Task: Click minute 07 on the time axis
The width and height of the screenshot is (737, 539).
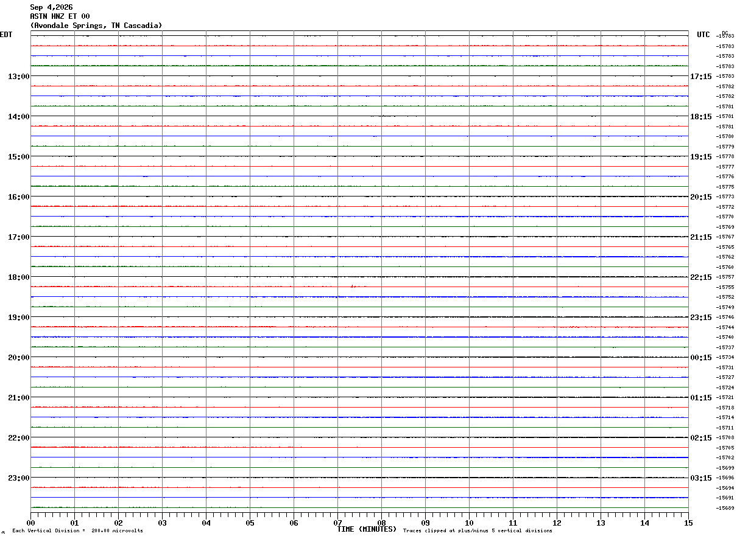Action: [x=337, y=523]
